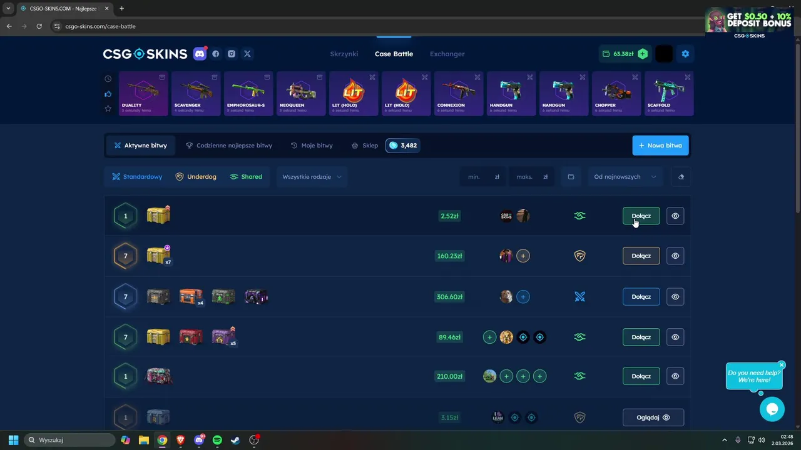Select the Aktywne bitwy tab
Image resolution: width=801 pixels, height=450 pixels.
(x=141, y=146)
